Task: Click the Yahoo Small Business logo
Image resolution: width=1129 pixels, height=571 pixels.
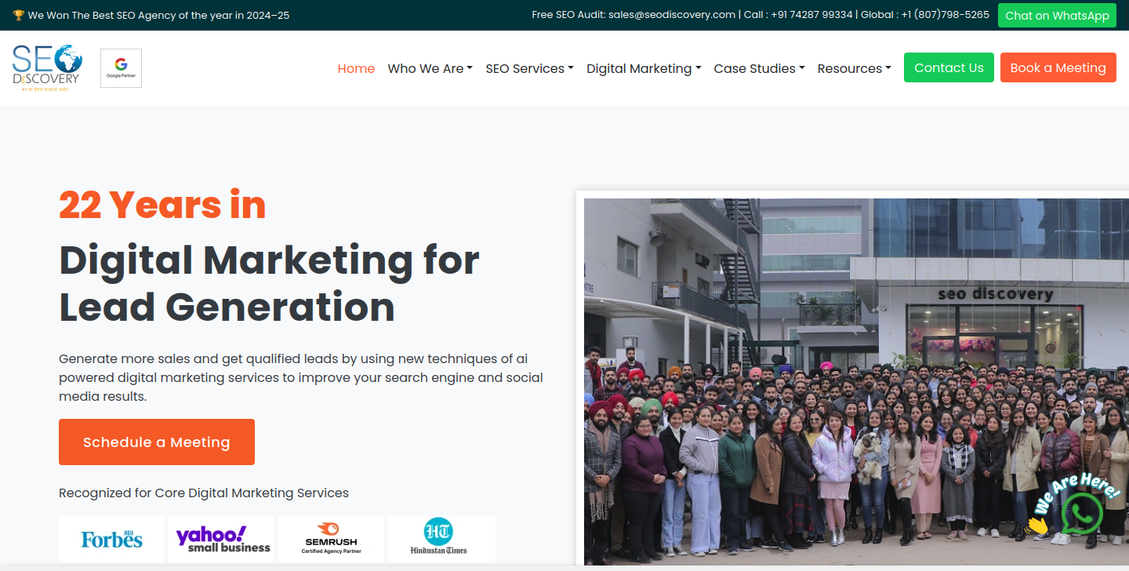Action: (x=223, y=539)
